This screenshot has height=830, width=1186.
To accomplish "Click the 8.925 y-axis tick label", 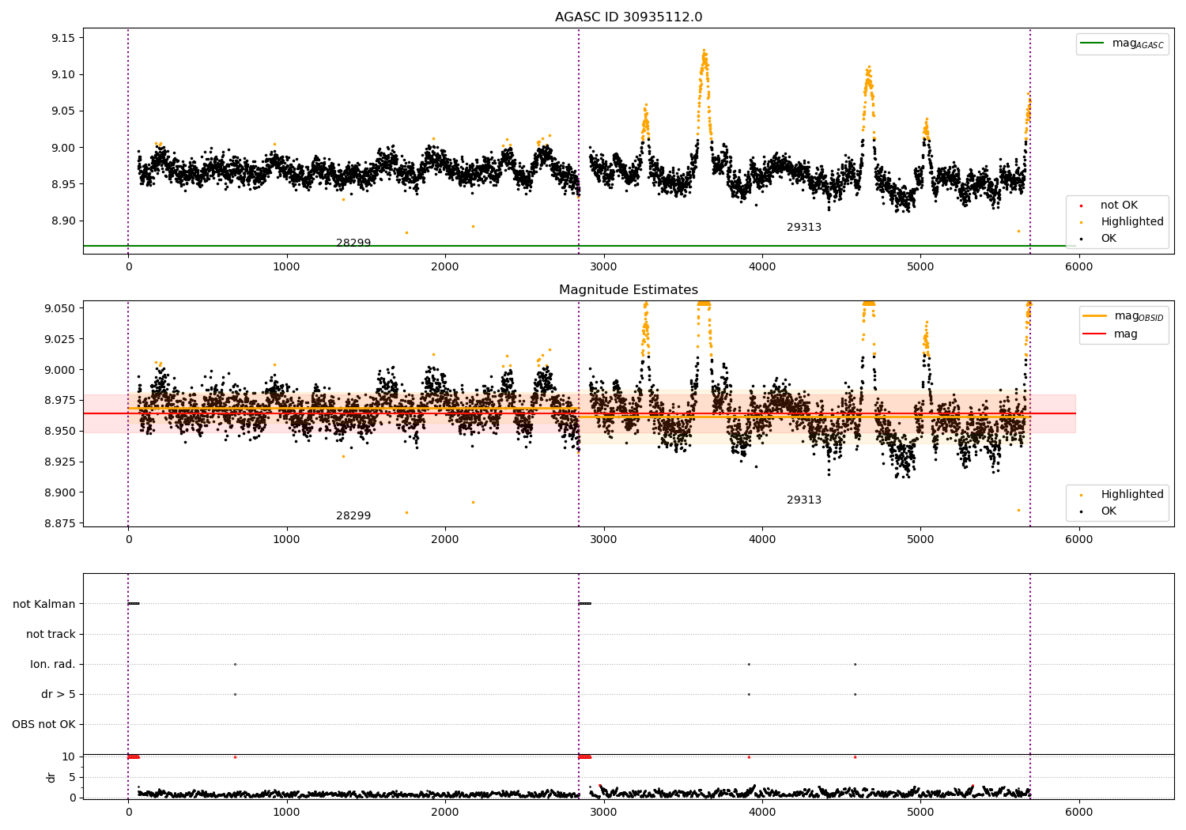I will (59, 462).
